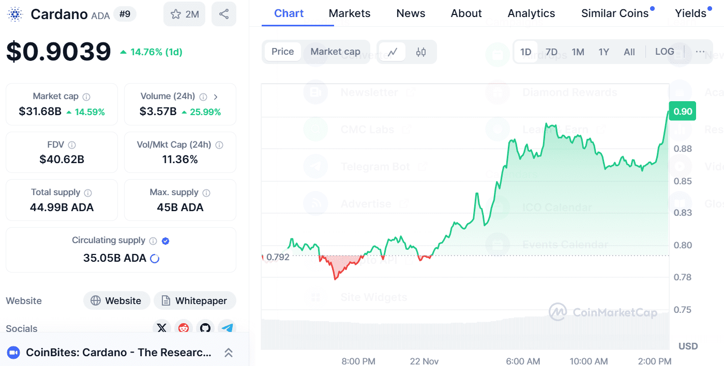Image resolution: width=724 pixels, height=366 pixels.
Task: Open the more chart options ellipsis
Action: pos(701,52)
